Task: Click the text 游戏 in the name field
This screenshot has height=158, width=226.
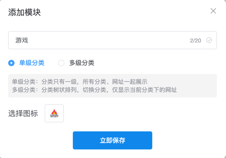Action: coord(22,40)
